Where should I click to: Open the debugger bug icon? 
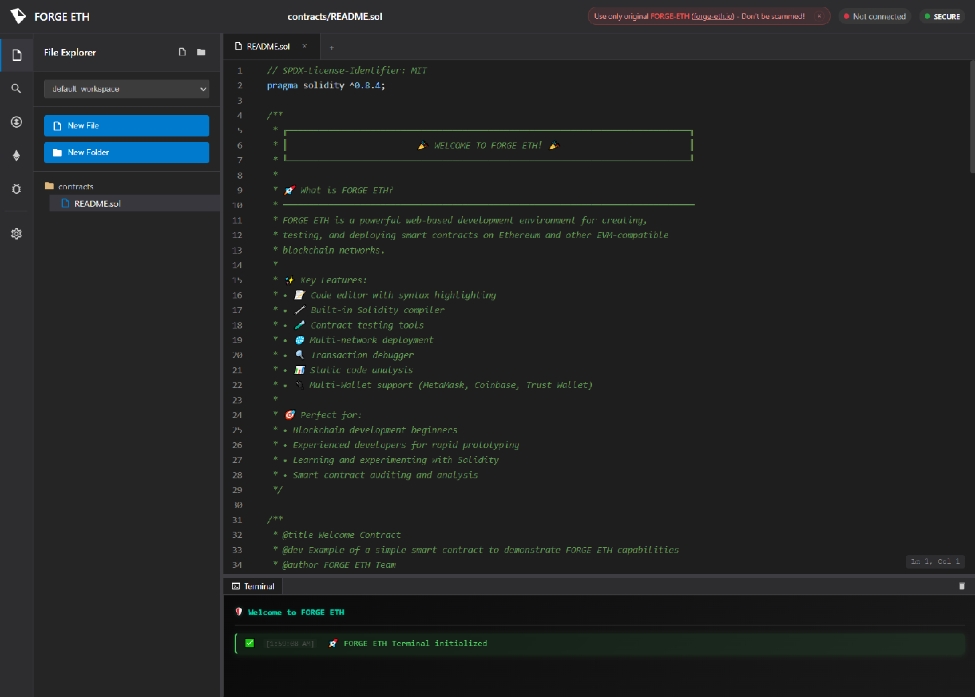[17, 189]
